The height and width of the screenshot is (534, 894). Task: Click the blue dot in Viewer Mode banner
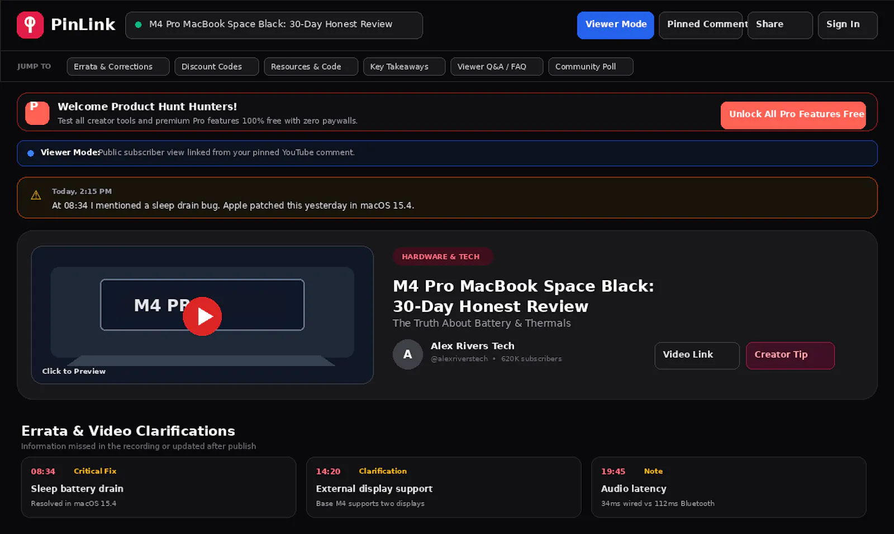click(31, 153)
